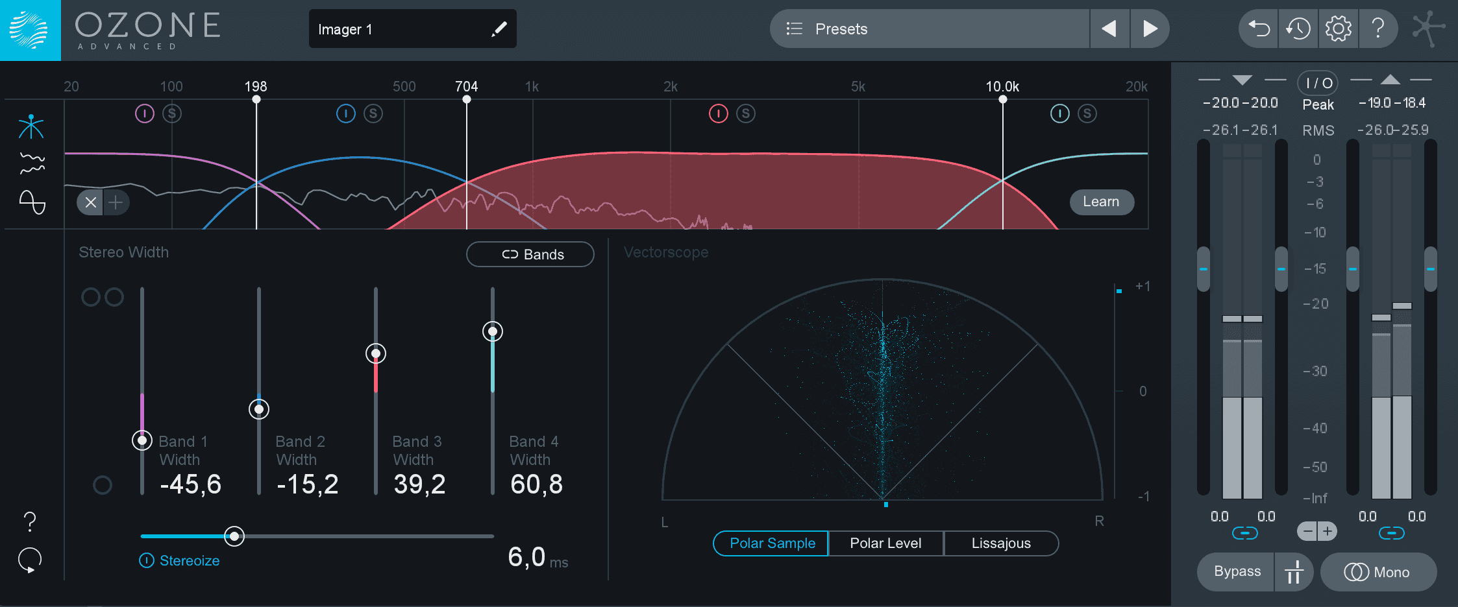The width and height of the screenshot is (1458, 607).
Task: Open the undo history clock icon
Action: point(1298,29)
